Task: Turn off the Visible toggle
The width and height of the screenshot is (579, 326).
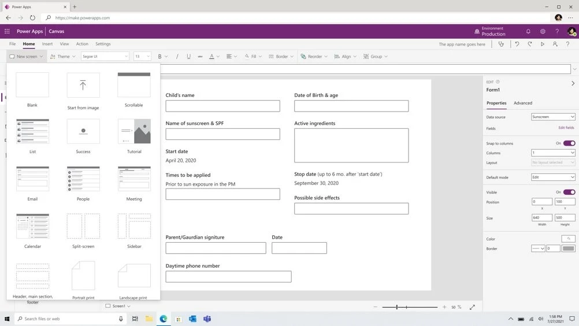Action: click(x=569, y=192)
